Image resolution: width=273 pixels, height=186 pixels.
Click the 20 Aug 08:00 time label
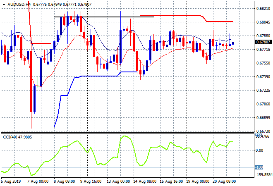(224, 181)
